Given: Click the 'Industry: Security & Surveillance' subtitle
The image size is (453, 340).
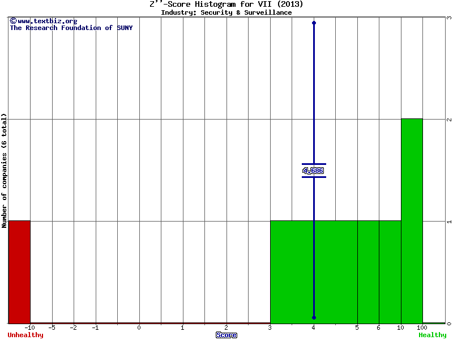Looking at the screenshot, I should (226, 12).
